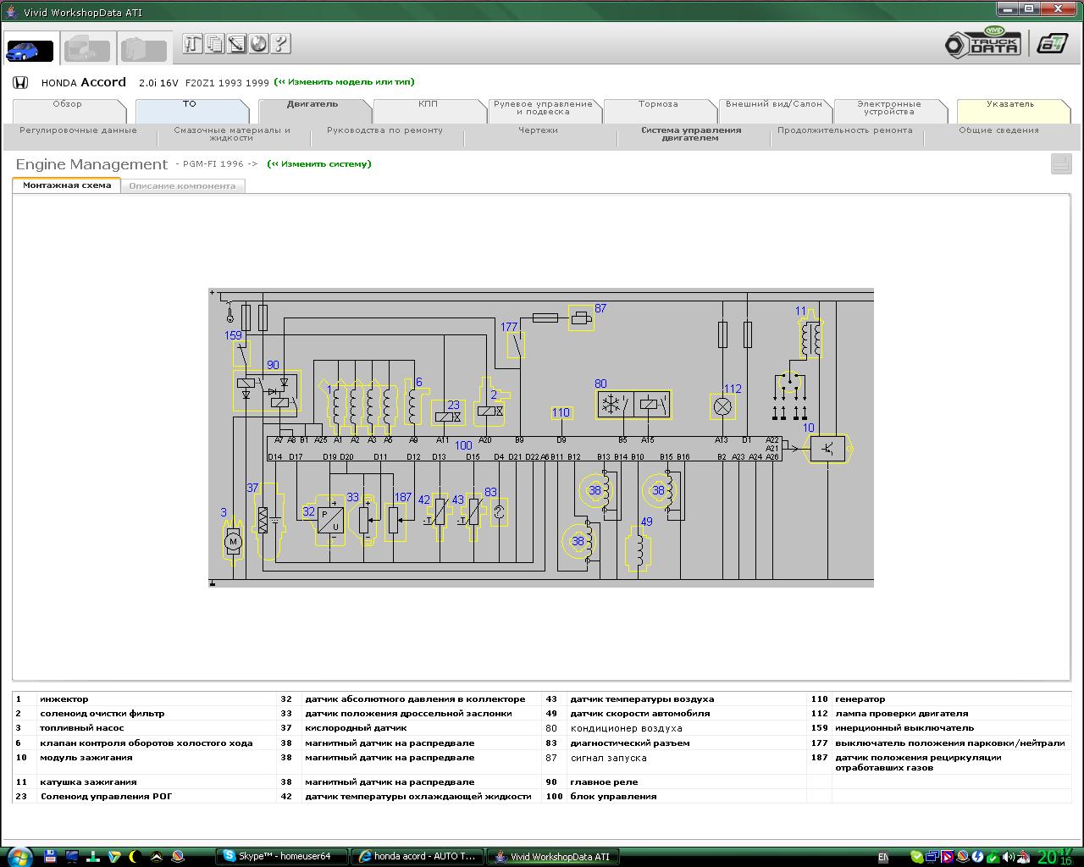This screenshot has width=1084, height=867.
Task: Click the question mark help icon
Action: pos(281,44)
